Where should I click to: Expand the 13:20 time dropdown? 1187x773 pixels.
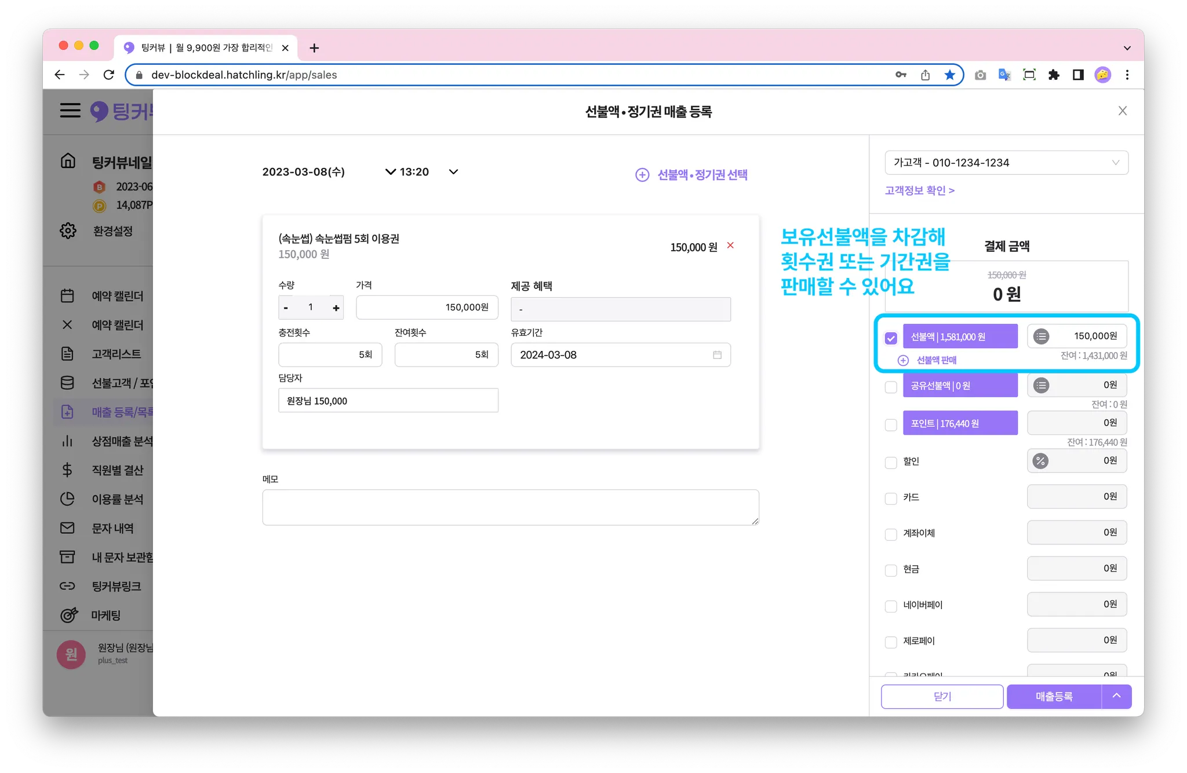[x=453, y=172]
